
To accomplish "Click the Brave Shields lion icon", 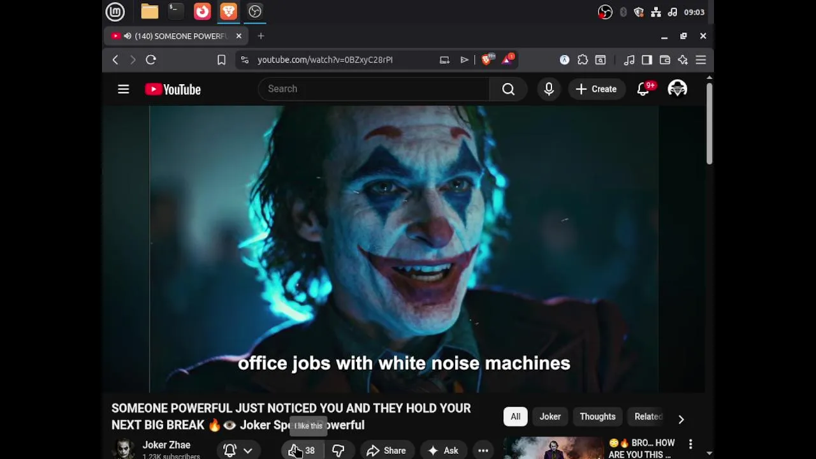I will pos(486,60).
